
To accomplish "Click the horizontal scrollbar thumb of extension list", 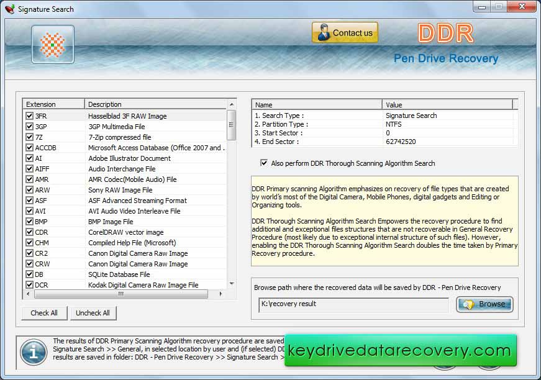I will pyautogui.click(x=121, y=294).
